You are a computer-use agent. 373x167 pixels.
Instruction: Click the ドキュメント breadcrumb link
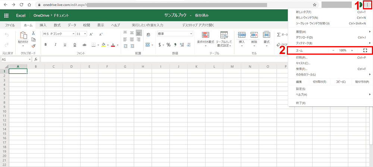[x=61, y=15]
